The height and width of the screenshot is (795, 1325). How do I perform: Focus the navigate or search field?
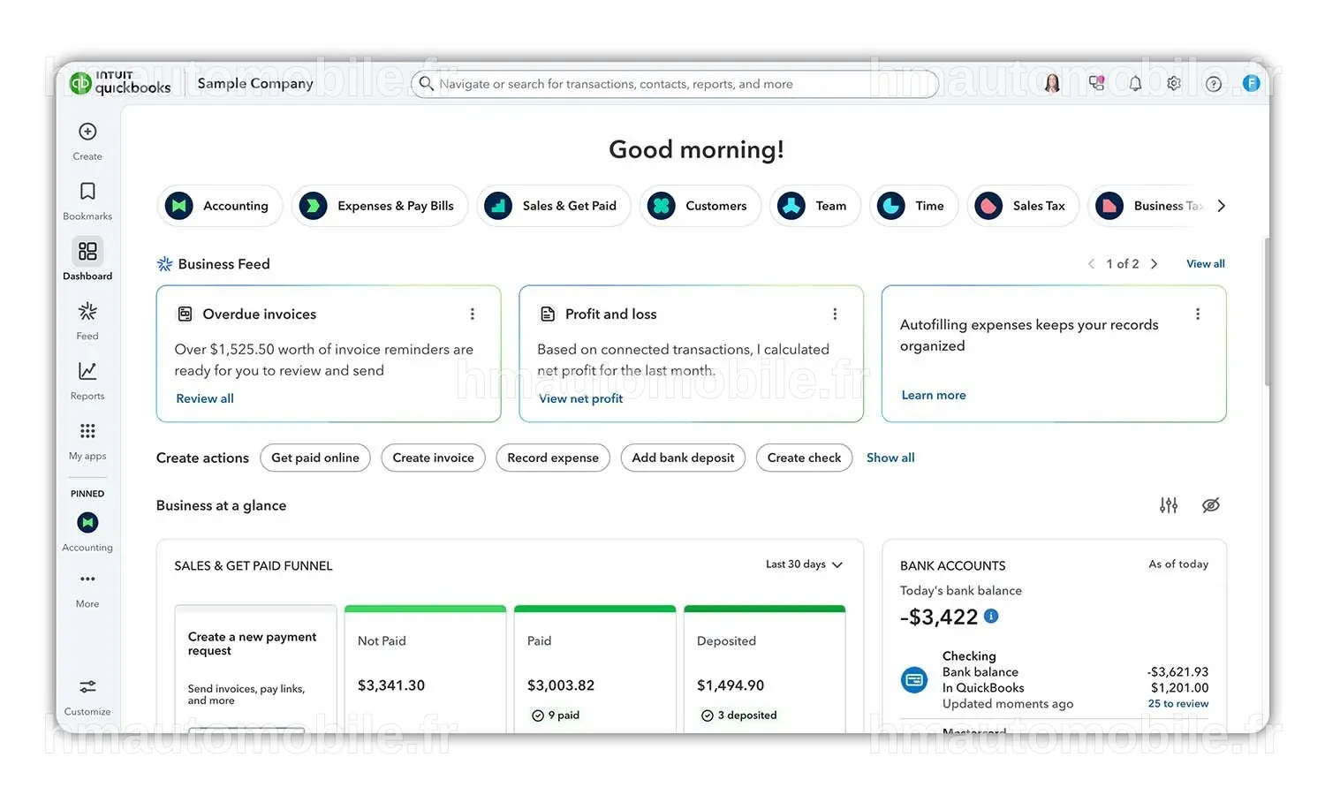tap(675, 84)
